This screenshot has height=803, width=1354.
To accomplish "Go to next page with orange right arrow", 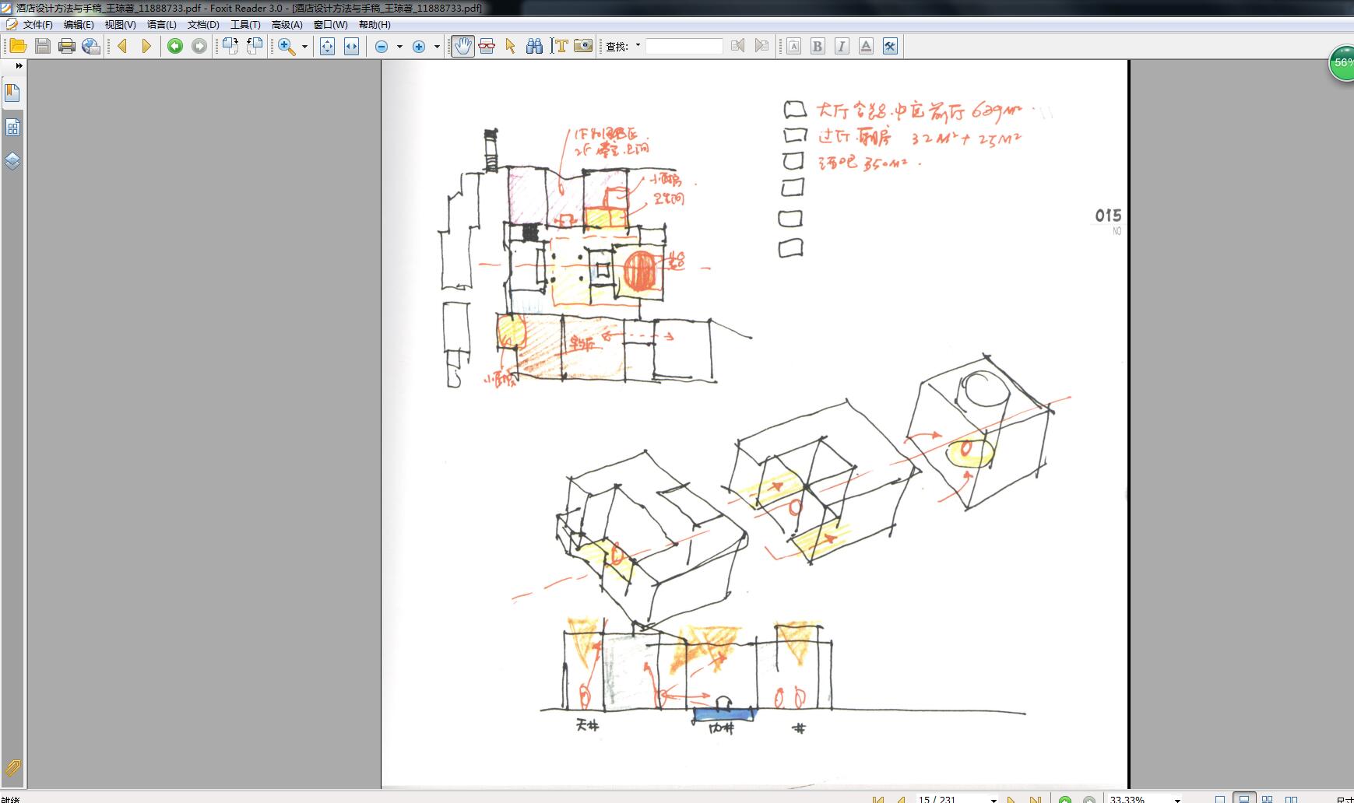I will tap(146, 46).
